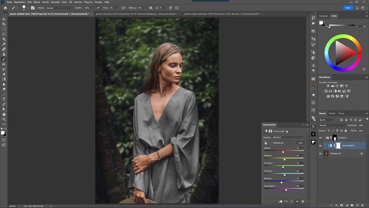Image resolution: width=369 pixels, height=208 pixels.
Task: Toggle lock all in Layers panel
Action: (346, 131)
